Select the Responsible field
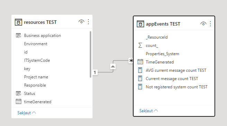This screenshot has width=227, height=126. coord(35,85)
